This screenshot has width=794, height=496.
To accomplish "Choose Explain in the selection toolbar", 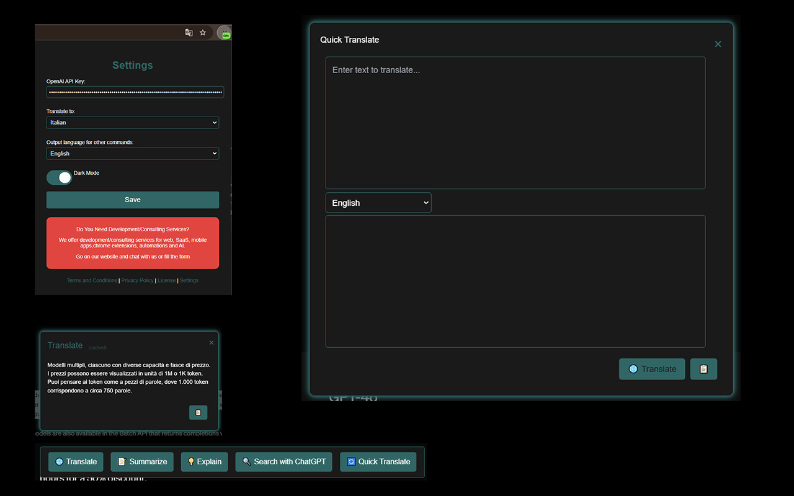I will (x=204, y=462).
